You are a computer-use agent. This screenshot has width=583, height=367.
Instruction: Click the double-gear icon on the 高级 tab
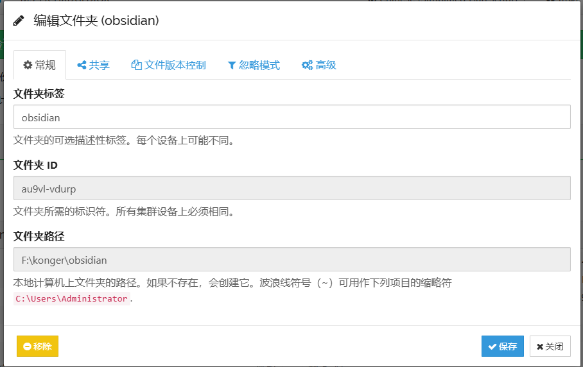(x=307, y=65)
